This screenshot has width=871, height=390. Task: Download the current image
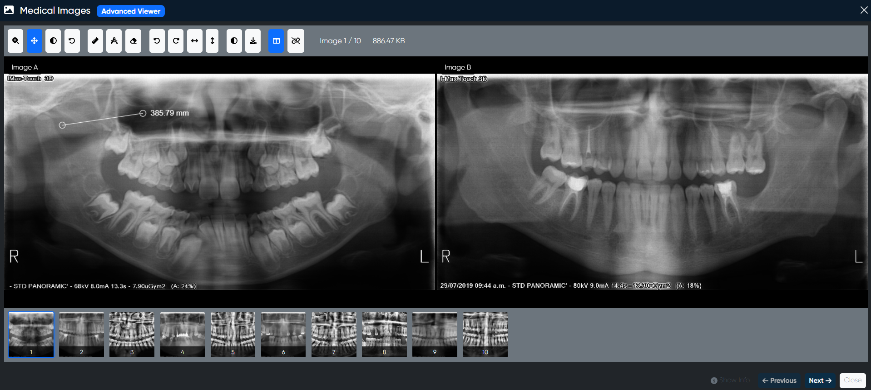253,41
